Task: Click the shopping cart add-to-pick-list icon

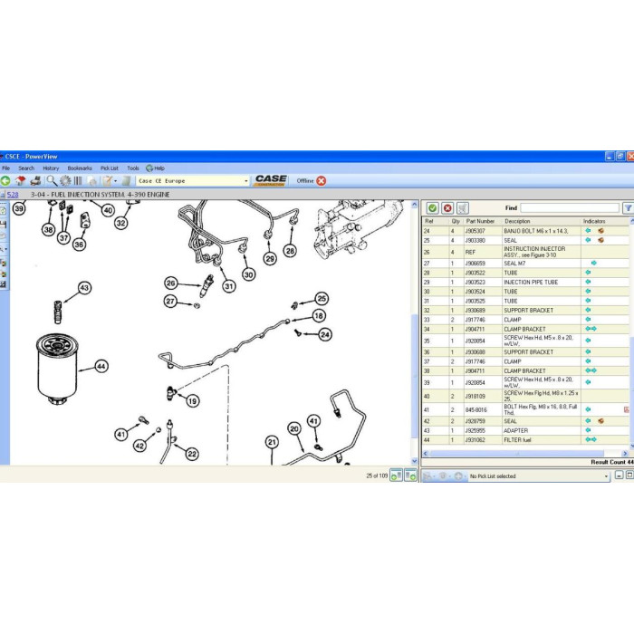Action: click(x=463, y=207)
